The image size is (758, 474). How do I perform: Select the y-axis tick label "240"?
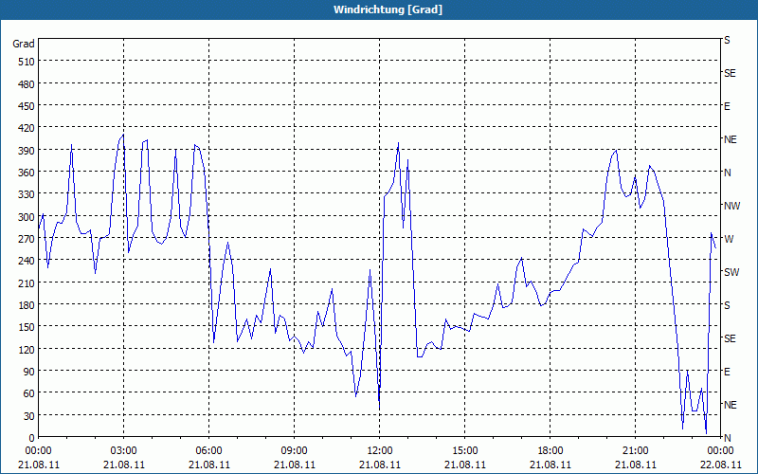tap(27, 261)
